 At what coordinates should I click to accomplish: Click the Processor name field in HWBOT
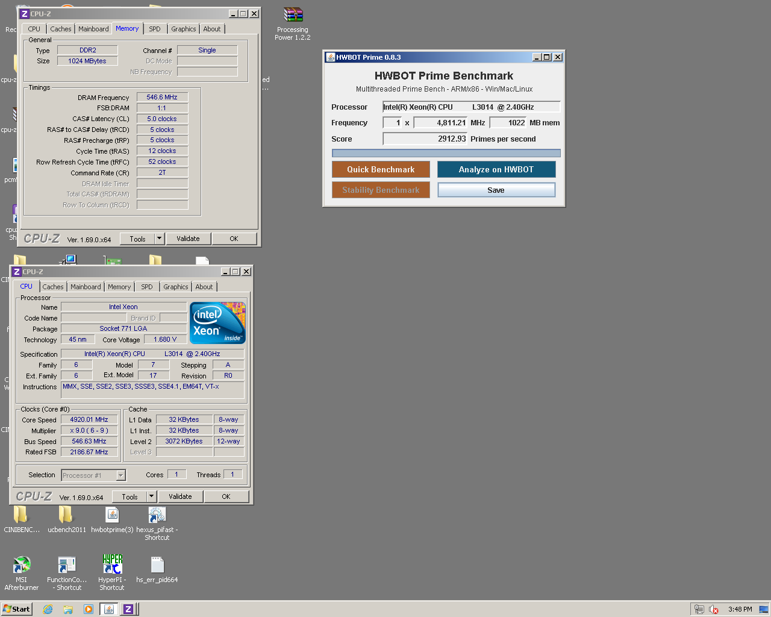point(472,107)
